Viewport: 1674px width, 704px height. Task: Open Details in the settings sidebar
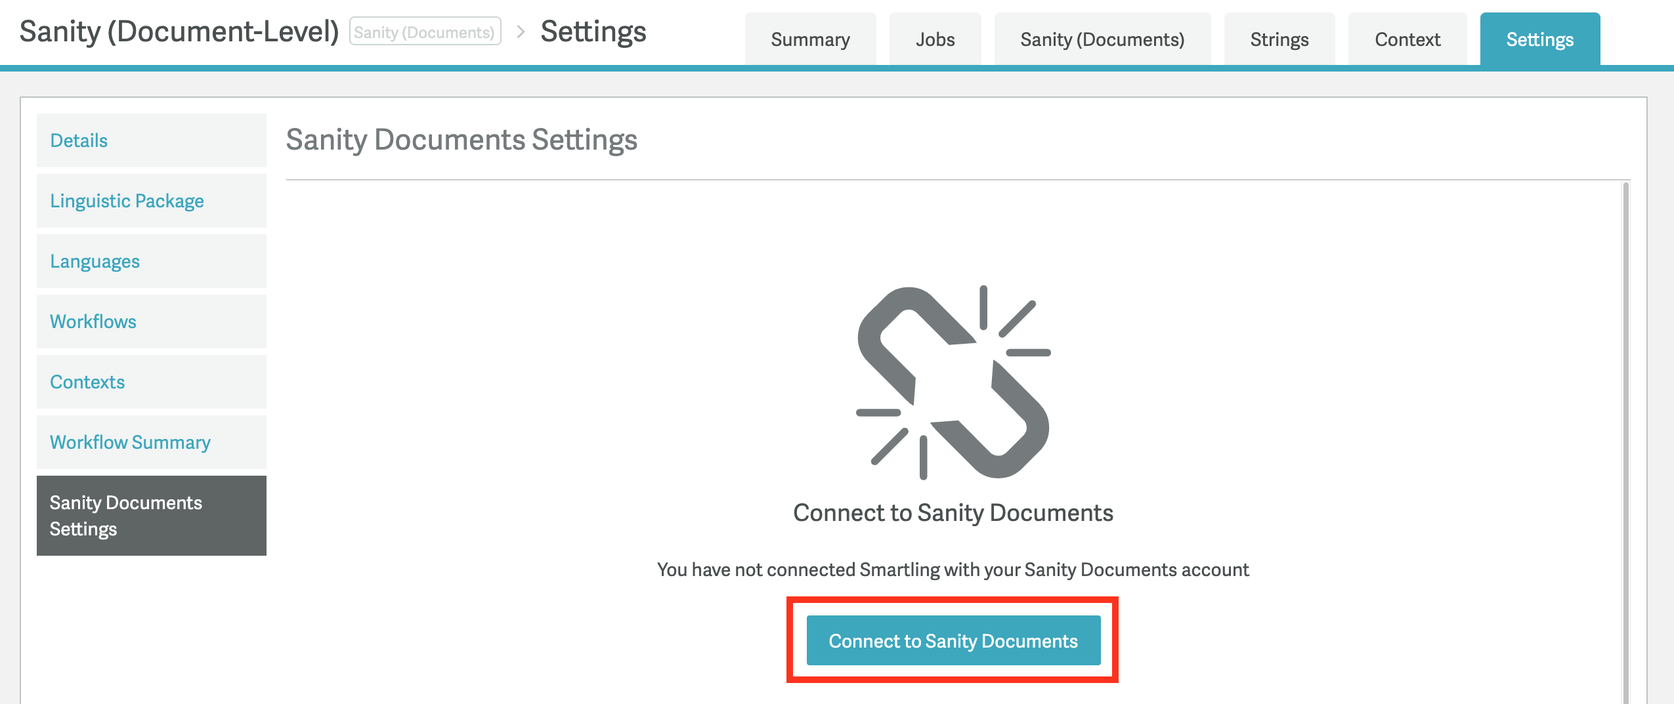tap(152, 140)
